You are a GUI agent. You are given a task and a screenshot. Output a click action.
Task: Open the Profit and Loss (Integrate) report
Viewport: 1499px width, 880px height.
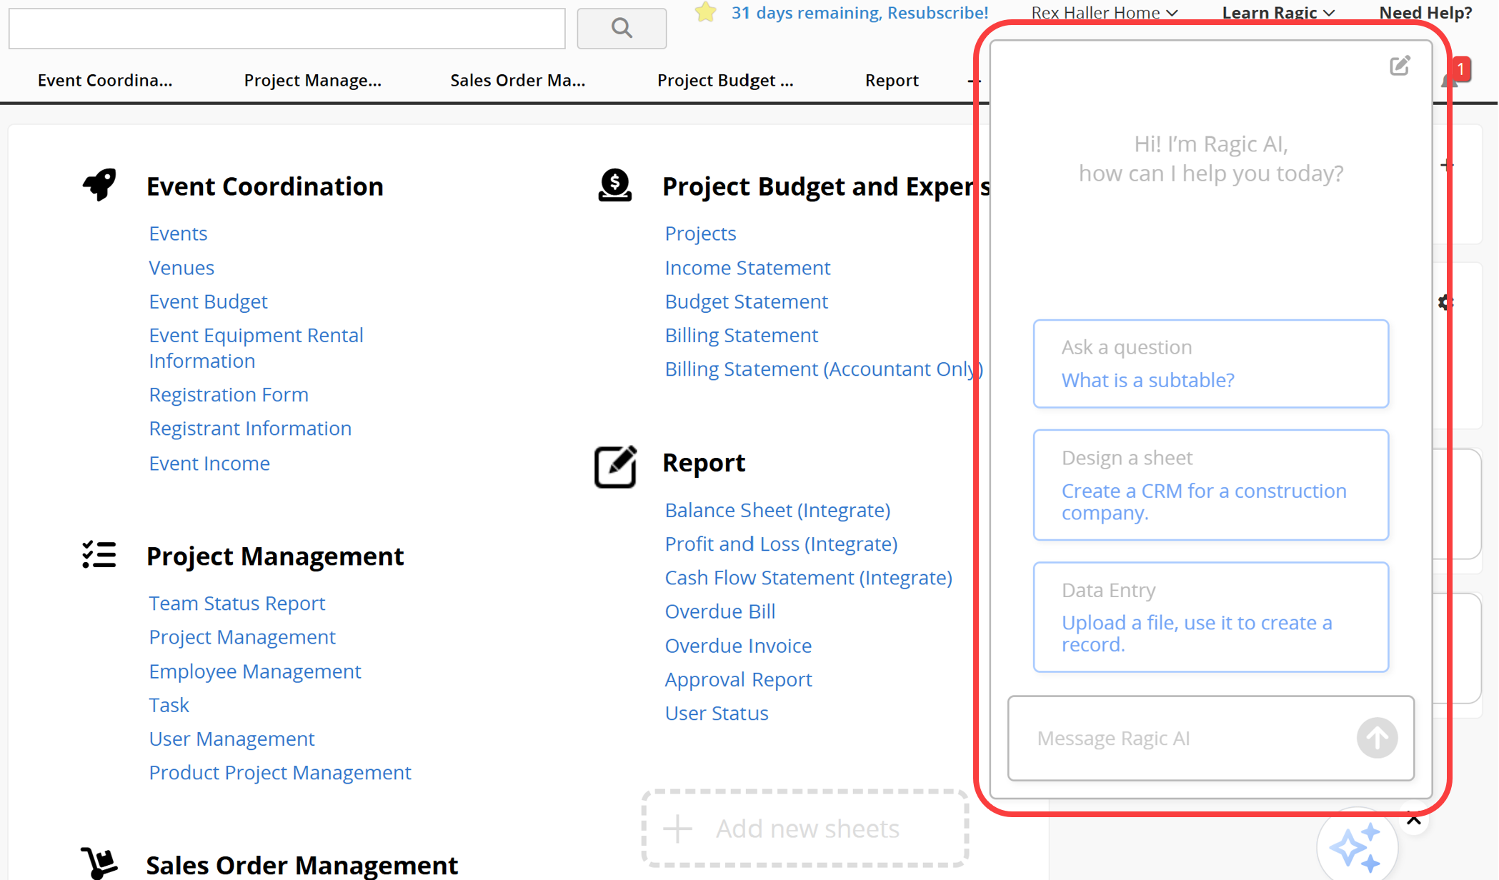(x=781, y=544)
